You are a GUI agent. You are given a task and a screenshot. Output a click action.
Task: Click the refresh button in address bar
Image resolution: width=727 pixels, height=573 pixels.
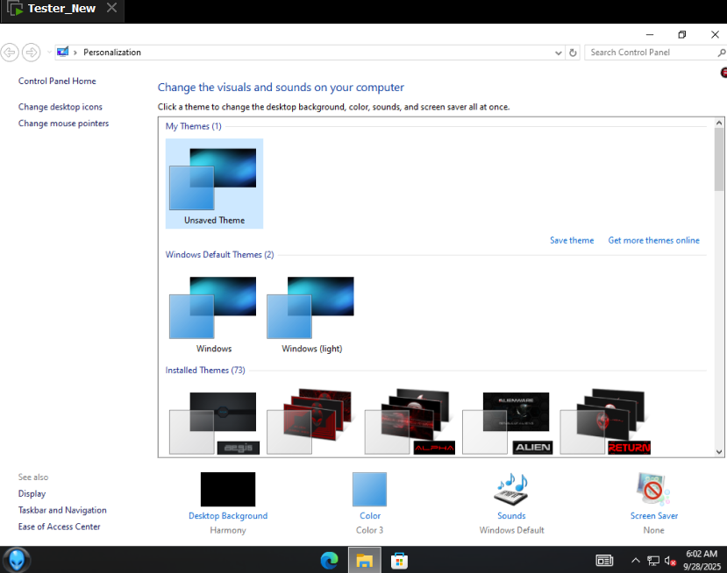574,53
